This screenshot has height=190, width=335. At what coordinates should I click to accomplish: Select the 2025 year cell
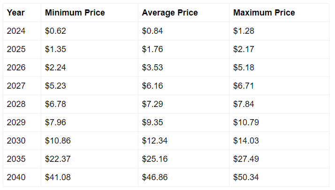coord(15,49)
